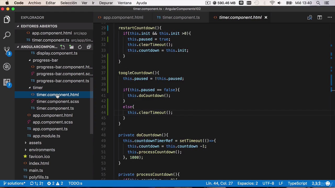Select app.component.html in open editors list

coord(52,33)
